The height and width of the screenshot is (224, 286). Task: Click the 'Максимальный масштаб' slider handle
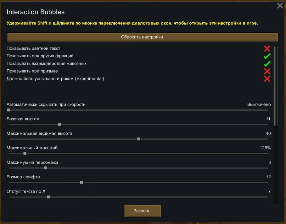click(25, 153)
